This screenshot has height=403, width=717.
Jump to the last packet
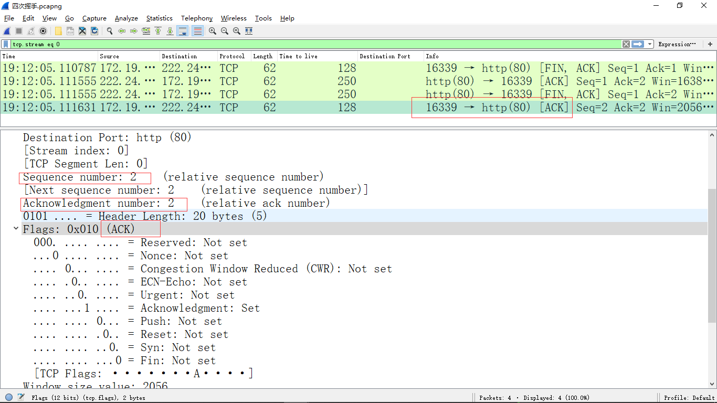point(170,31)
